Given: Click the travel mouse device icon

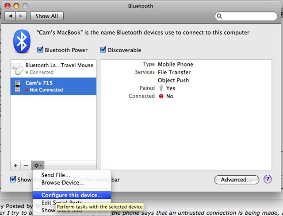Looking at the screenshot, I should [x=18, y=69].
